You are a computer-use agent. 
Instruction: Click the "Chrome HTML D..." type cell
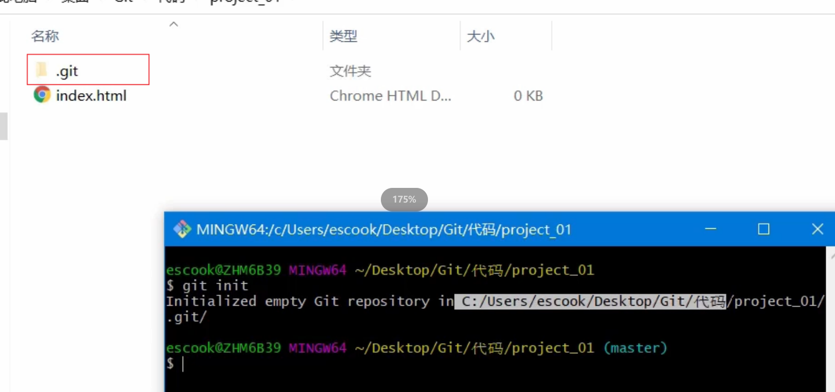390,96
